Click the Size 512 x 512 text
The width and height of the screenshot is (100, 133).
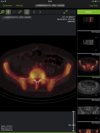pos(6,128)
